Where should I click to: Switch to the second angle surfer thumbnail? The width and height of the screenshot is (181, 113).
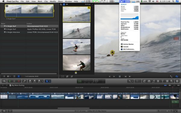[77, 30]
